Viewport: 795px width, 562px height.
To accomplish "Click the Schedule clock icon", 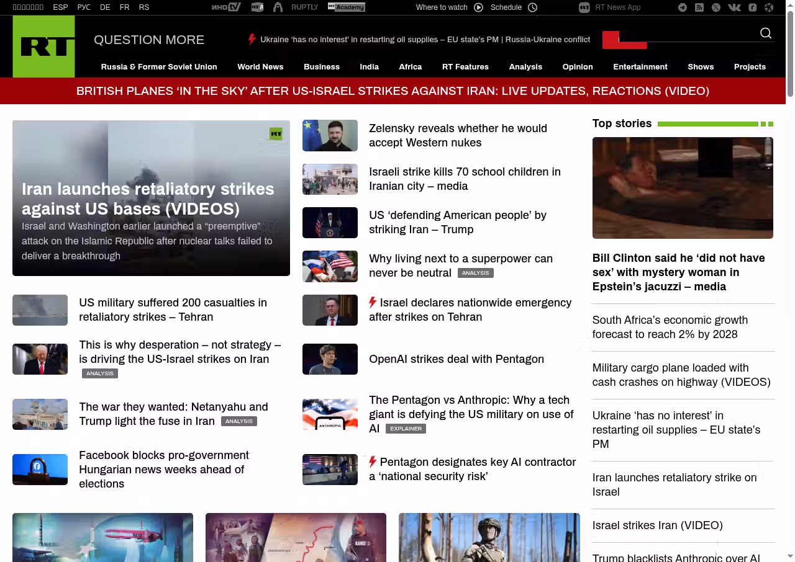I will point(532,7).
